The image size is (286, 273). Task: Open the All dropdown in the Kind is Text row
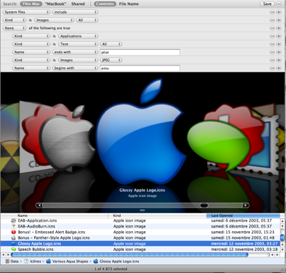(111, 44)
